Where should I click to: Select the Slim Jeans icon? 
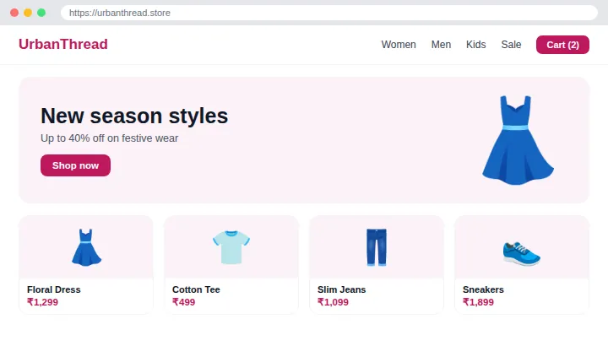click(x=377, y=247)
